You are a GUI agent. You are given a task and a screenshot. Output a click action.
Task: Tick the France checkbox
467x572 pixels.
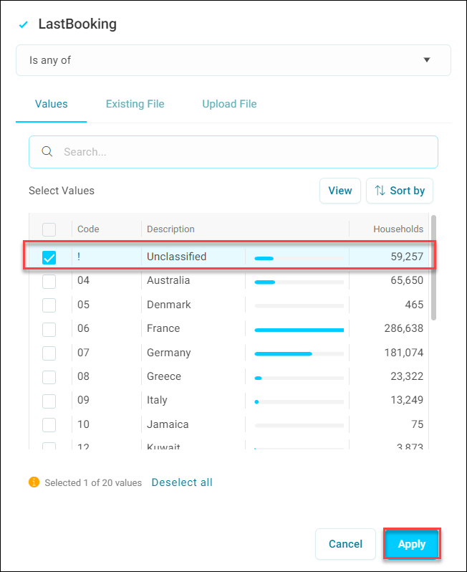49,330
